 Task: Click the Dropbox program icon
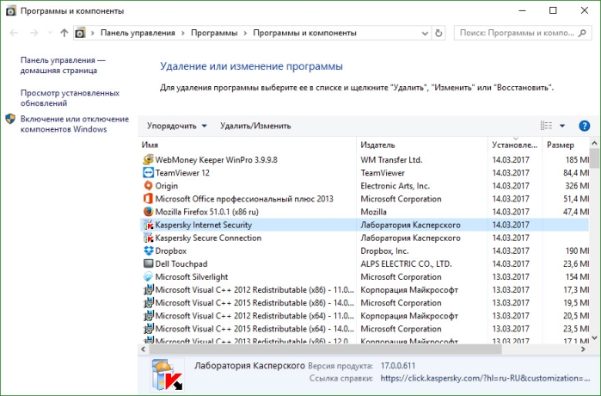click(x=148, y=251)
